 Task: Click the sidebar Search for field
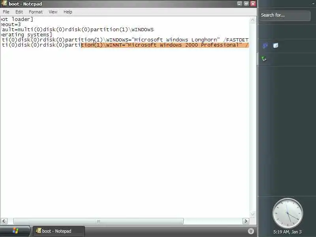tap(285, 15)
